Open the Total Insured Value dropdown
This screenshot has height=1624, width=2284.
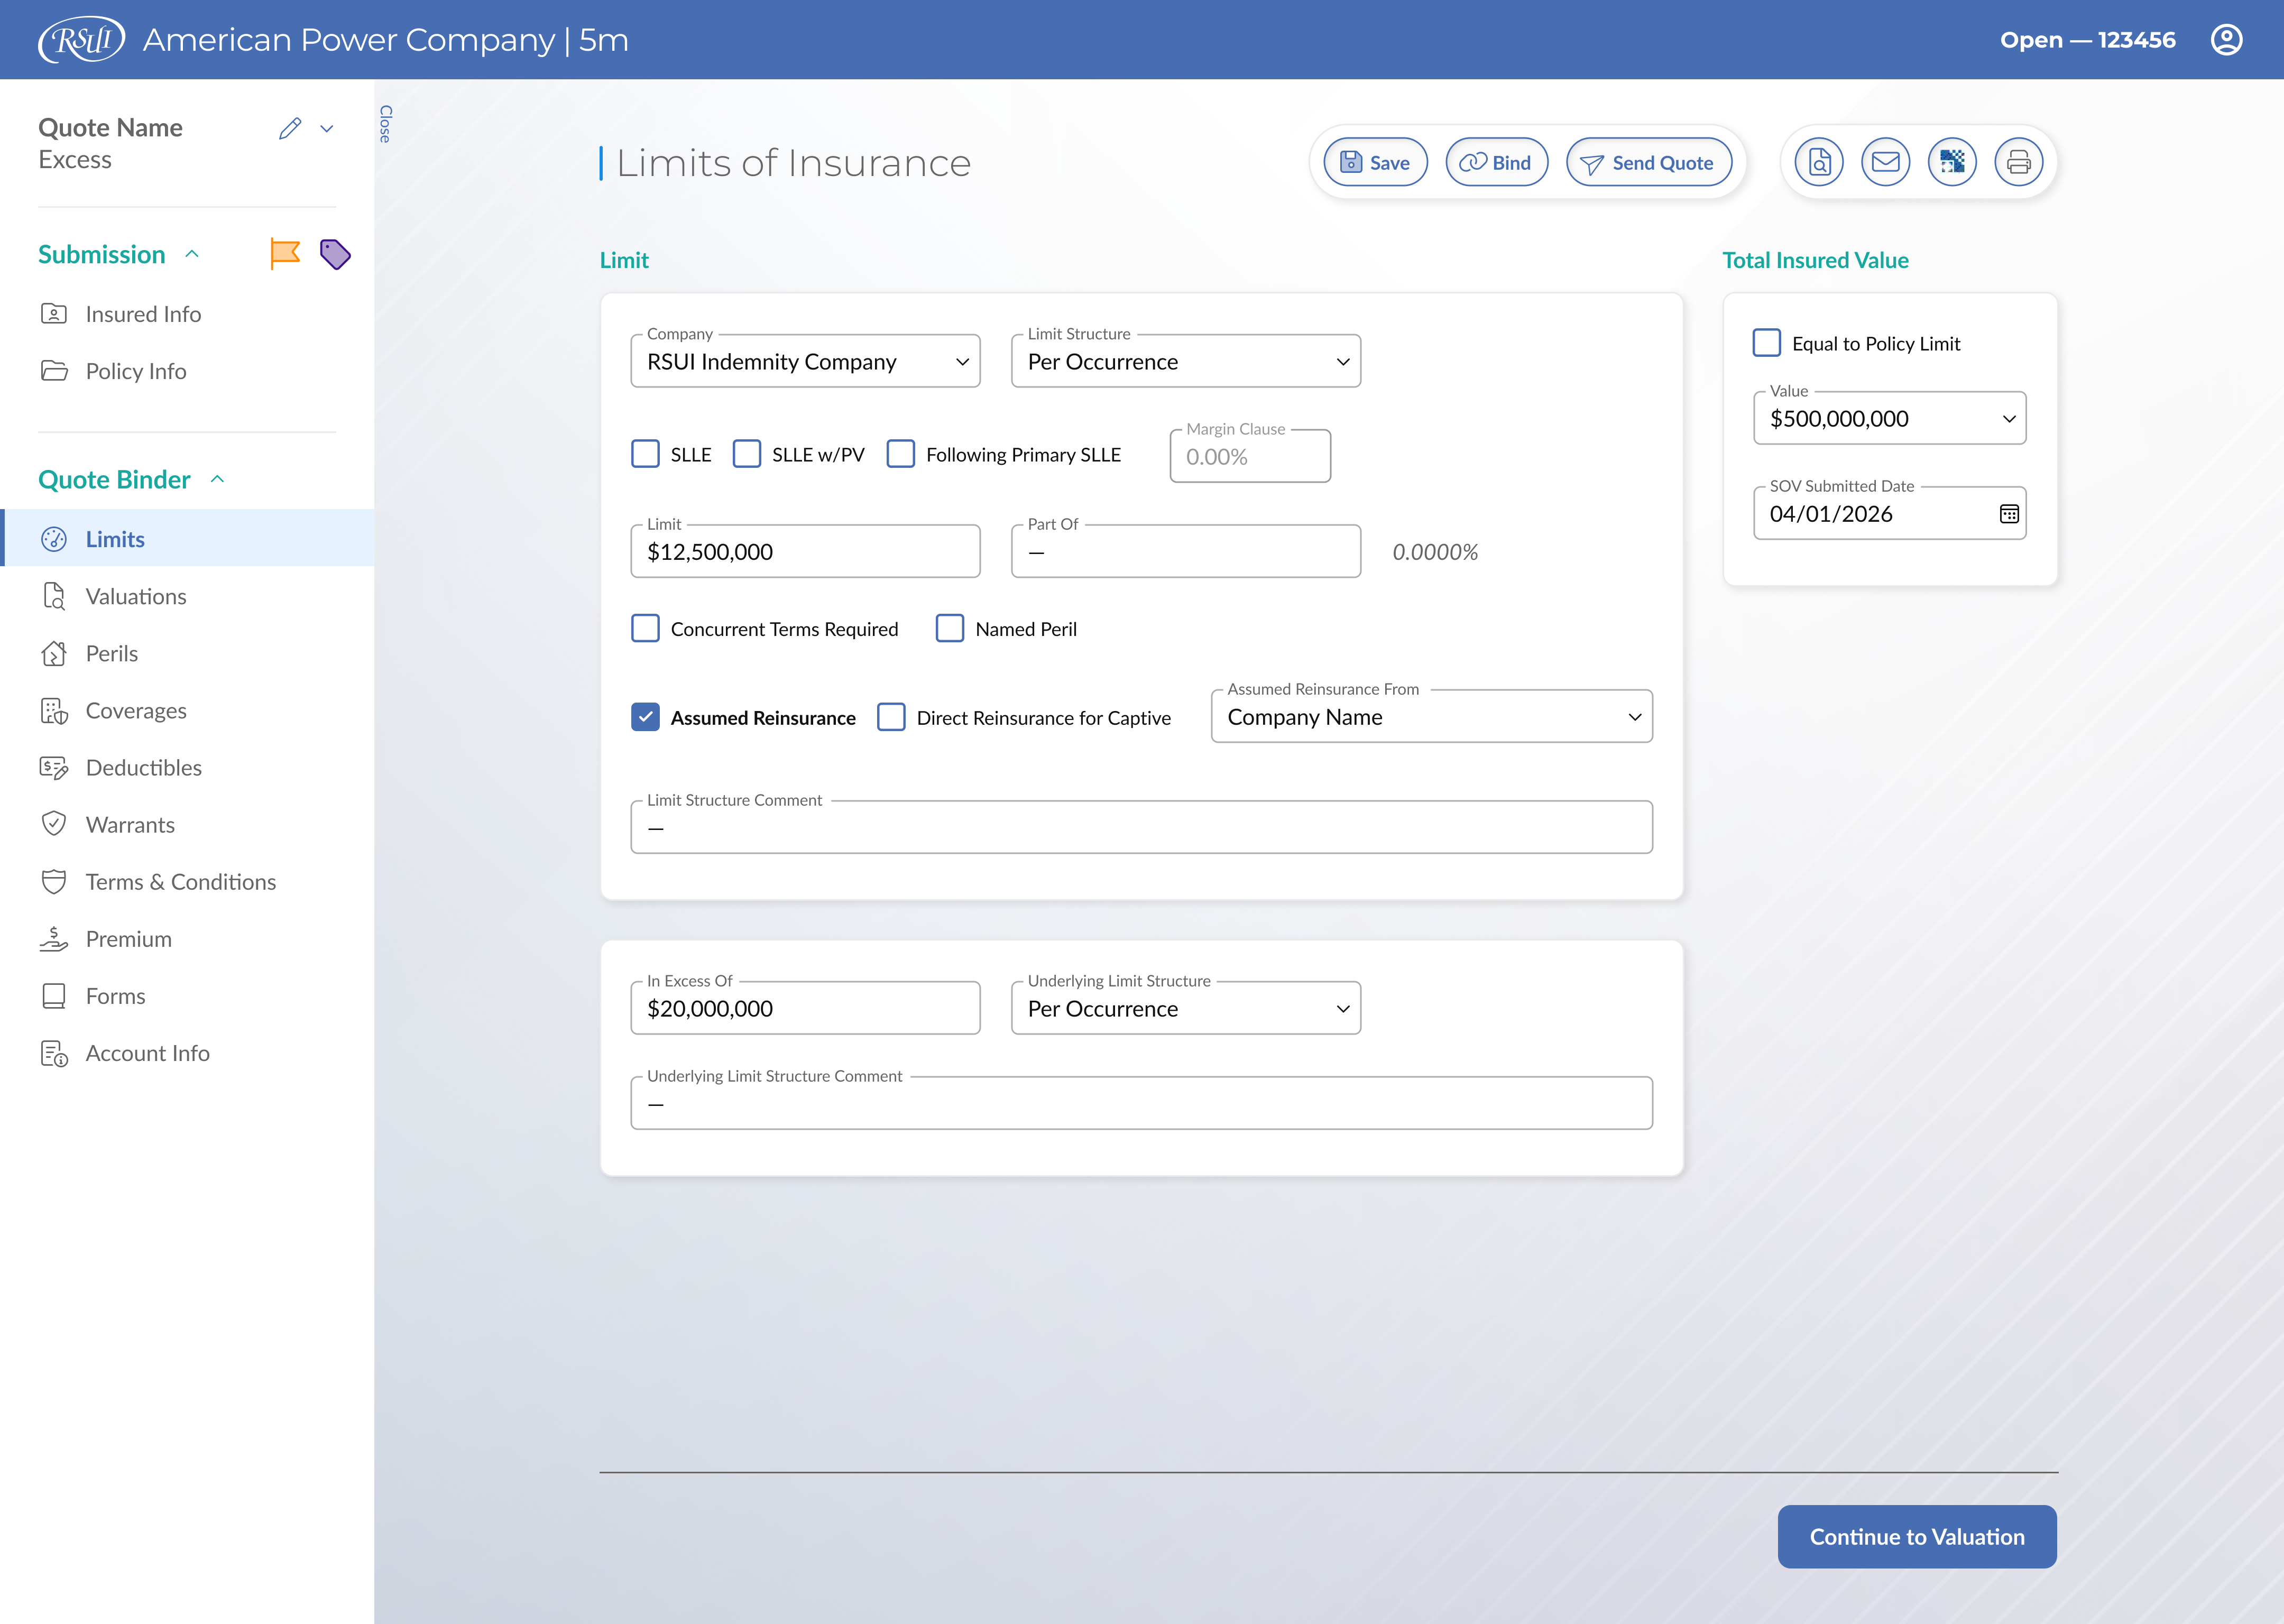tap(1890, 418)
